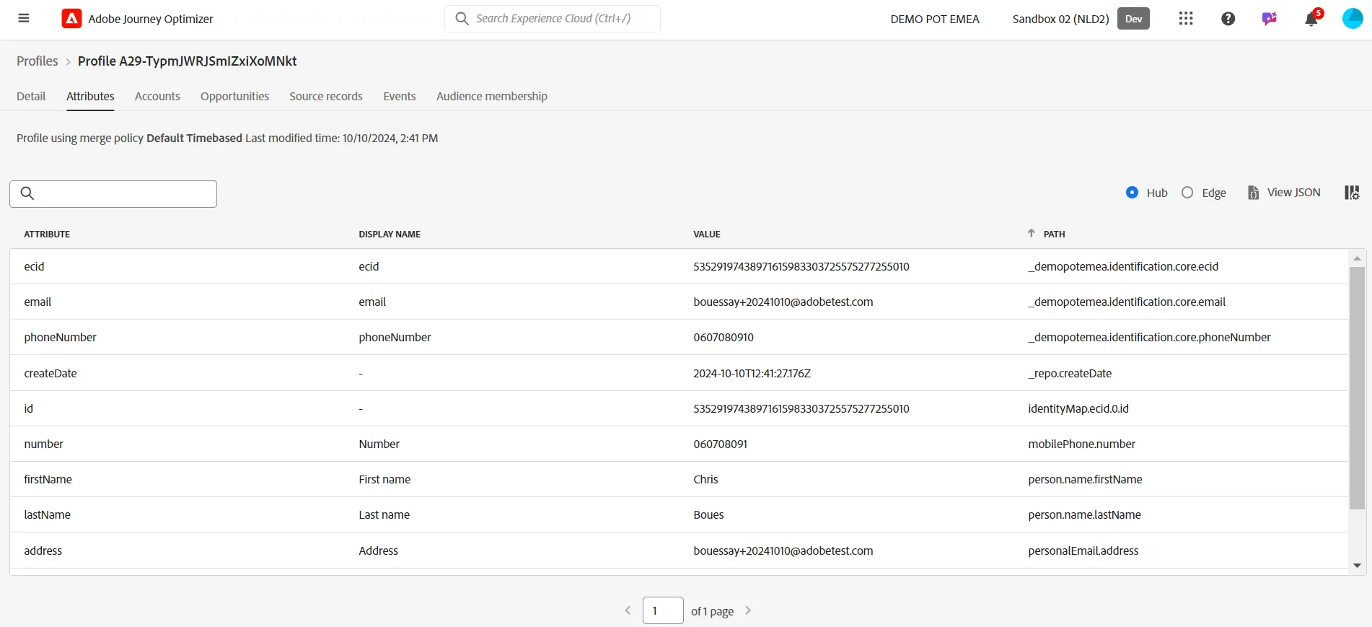Viewport: 1372px width, 627px height.
Task: Select the Edge radio button
Action: [x=1187, y=193]
